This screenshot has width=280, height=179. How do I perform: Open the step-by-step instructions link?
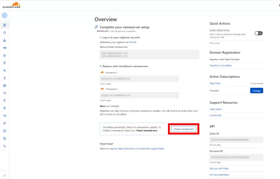pyautogui.click(x=122, y=149)
